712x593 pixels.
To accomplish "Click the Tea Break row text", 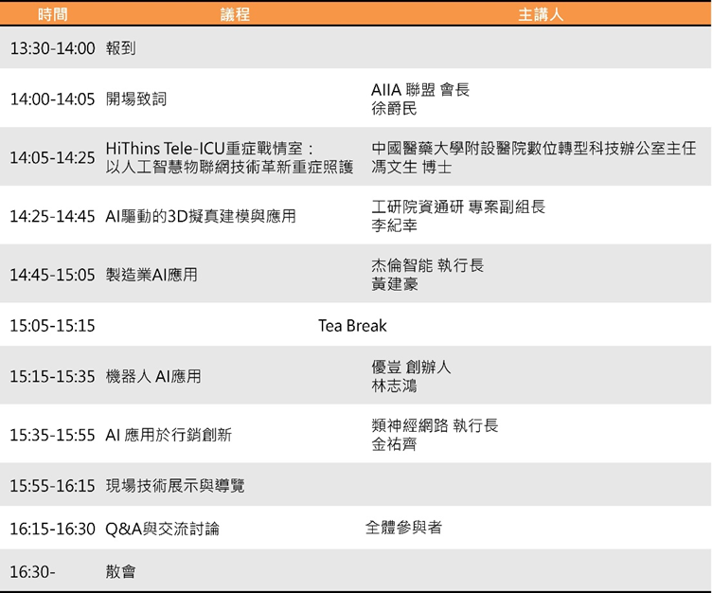I will [352, 326].
